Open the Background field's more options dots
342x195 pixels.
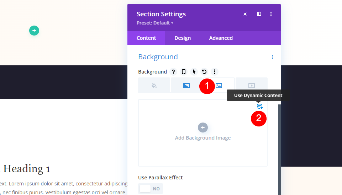click(215, 72)
